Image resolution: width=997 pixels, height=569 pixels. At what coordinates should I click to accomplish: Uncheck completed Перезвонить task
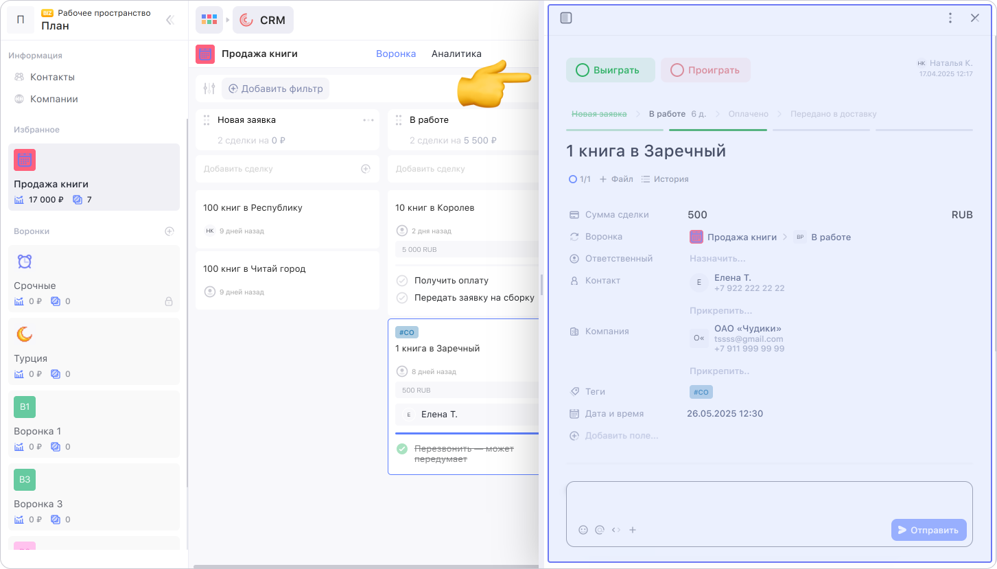403,449
